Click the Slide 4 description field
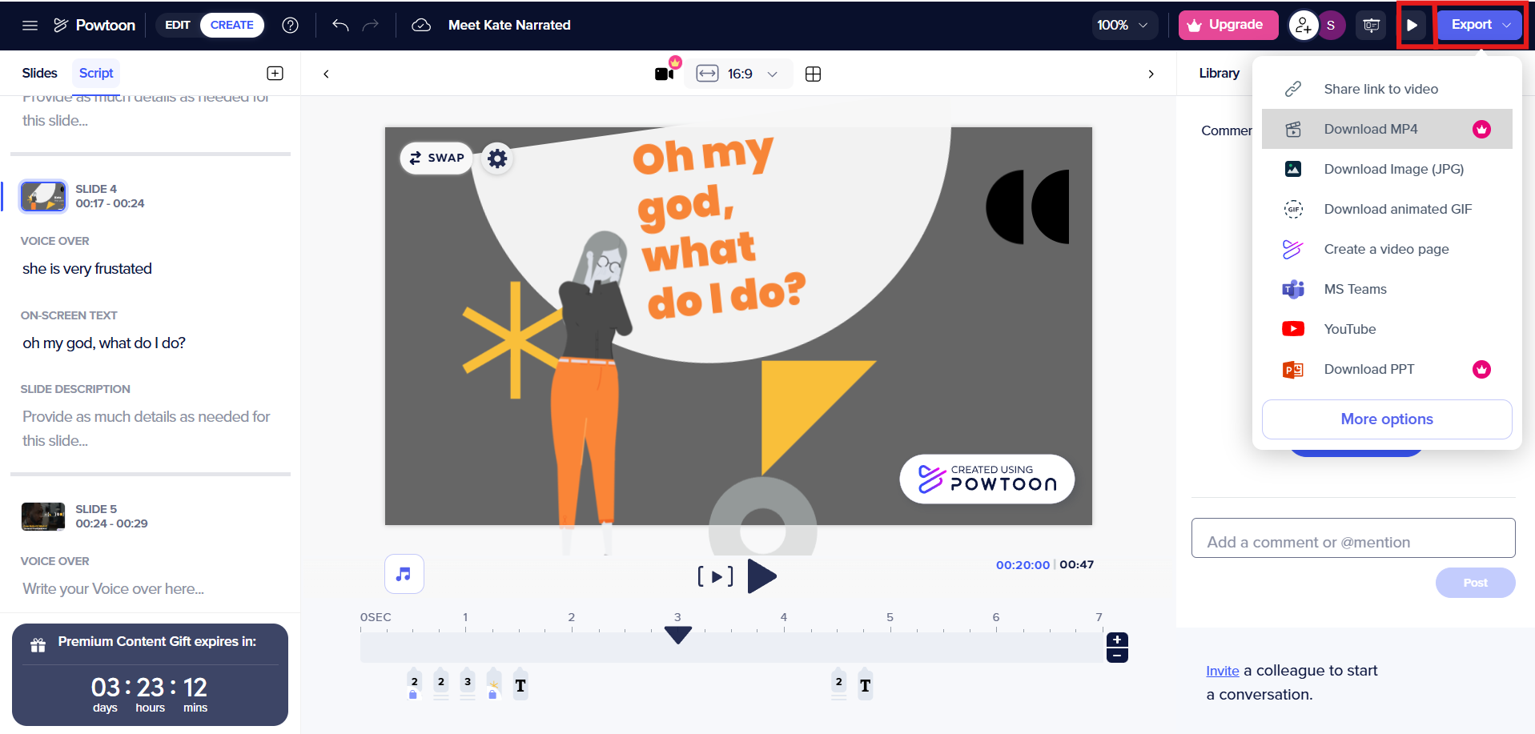The height and width of the screenshot is (734, 1535). point(147,428)
